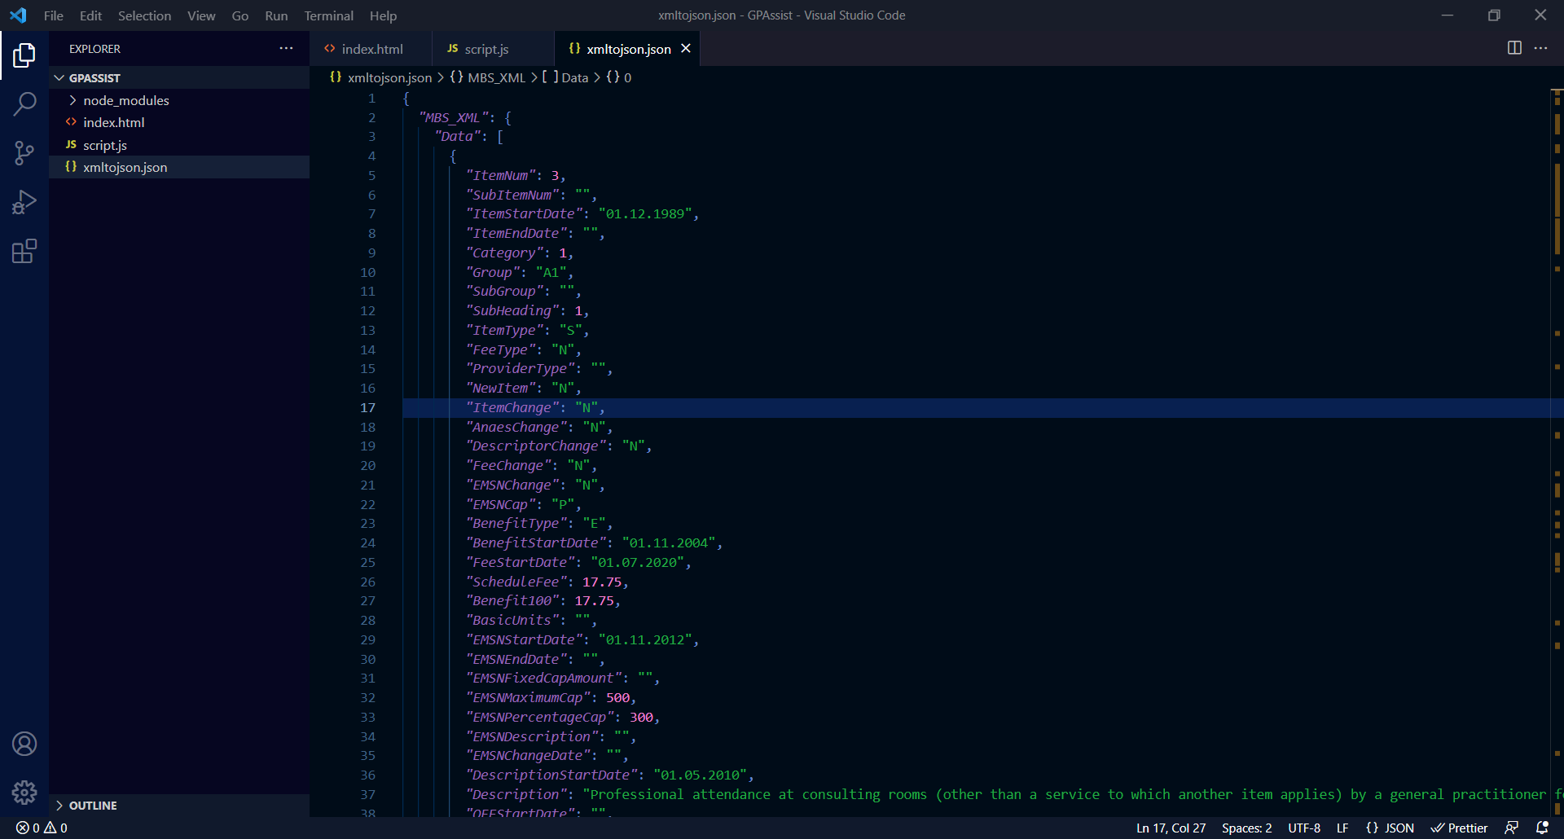Image resolution: width=1564 pixels, height=839 pixels.
Task: Expand the node_modules folder
Action: click(179, 100)
